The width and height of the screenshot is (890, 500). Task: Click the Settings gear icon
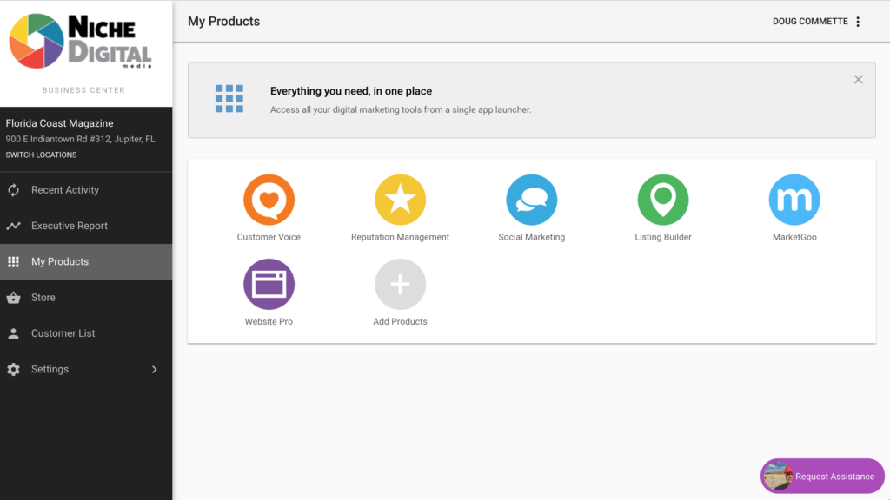coord(14,369)
